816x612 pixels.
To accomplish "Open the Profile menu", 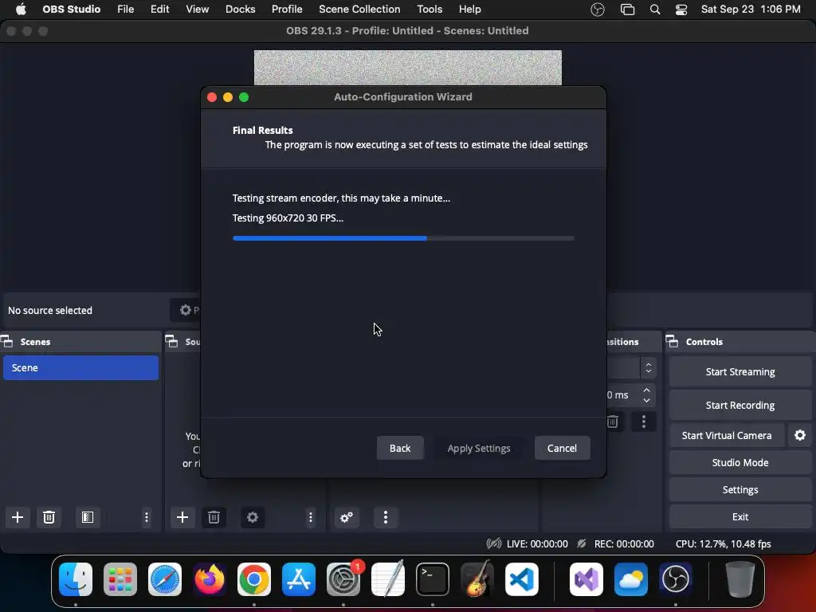I will (287, 10).
